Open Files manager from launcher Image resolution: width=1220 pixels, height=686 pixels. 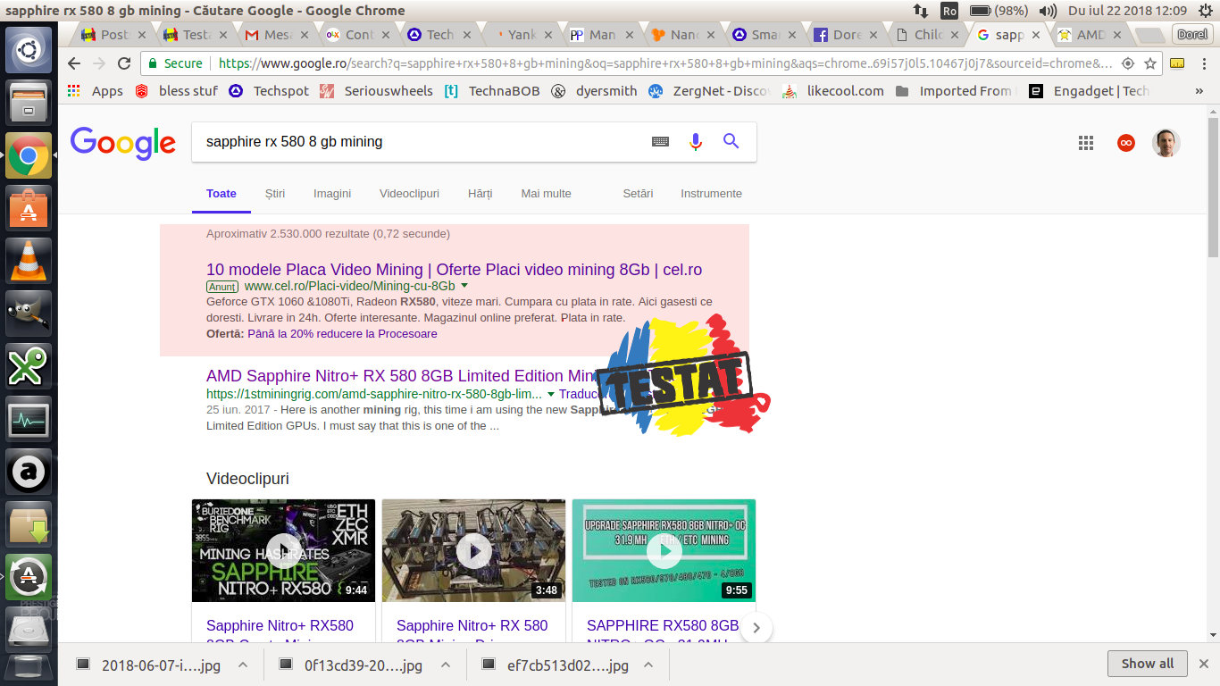point(29,104)
